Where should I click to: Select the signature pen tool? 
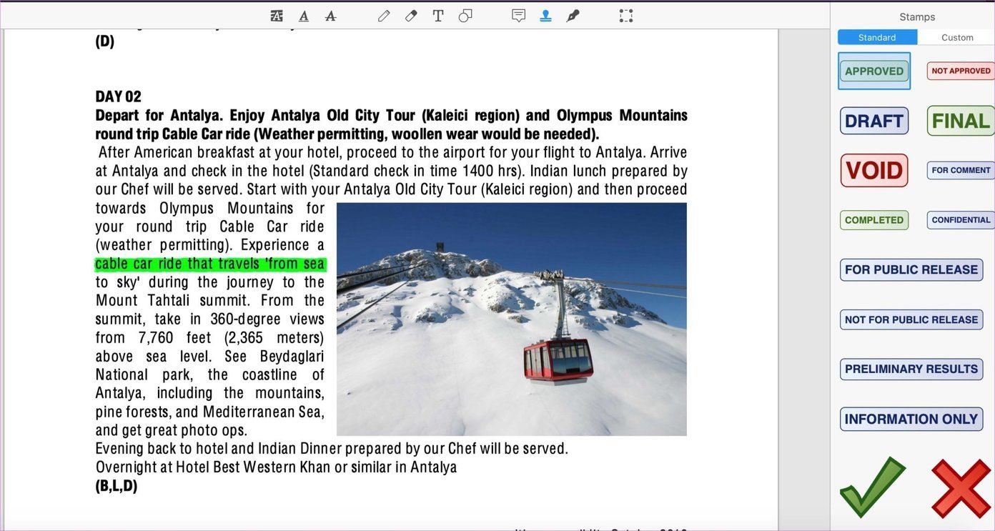(x=573, y=16)
